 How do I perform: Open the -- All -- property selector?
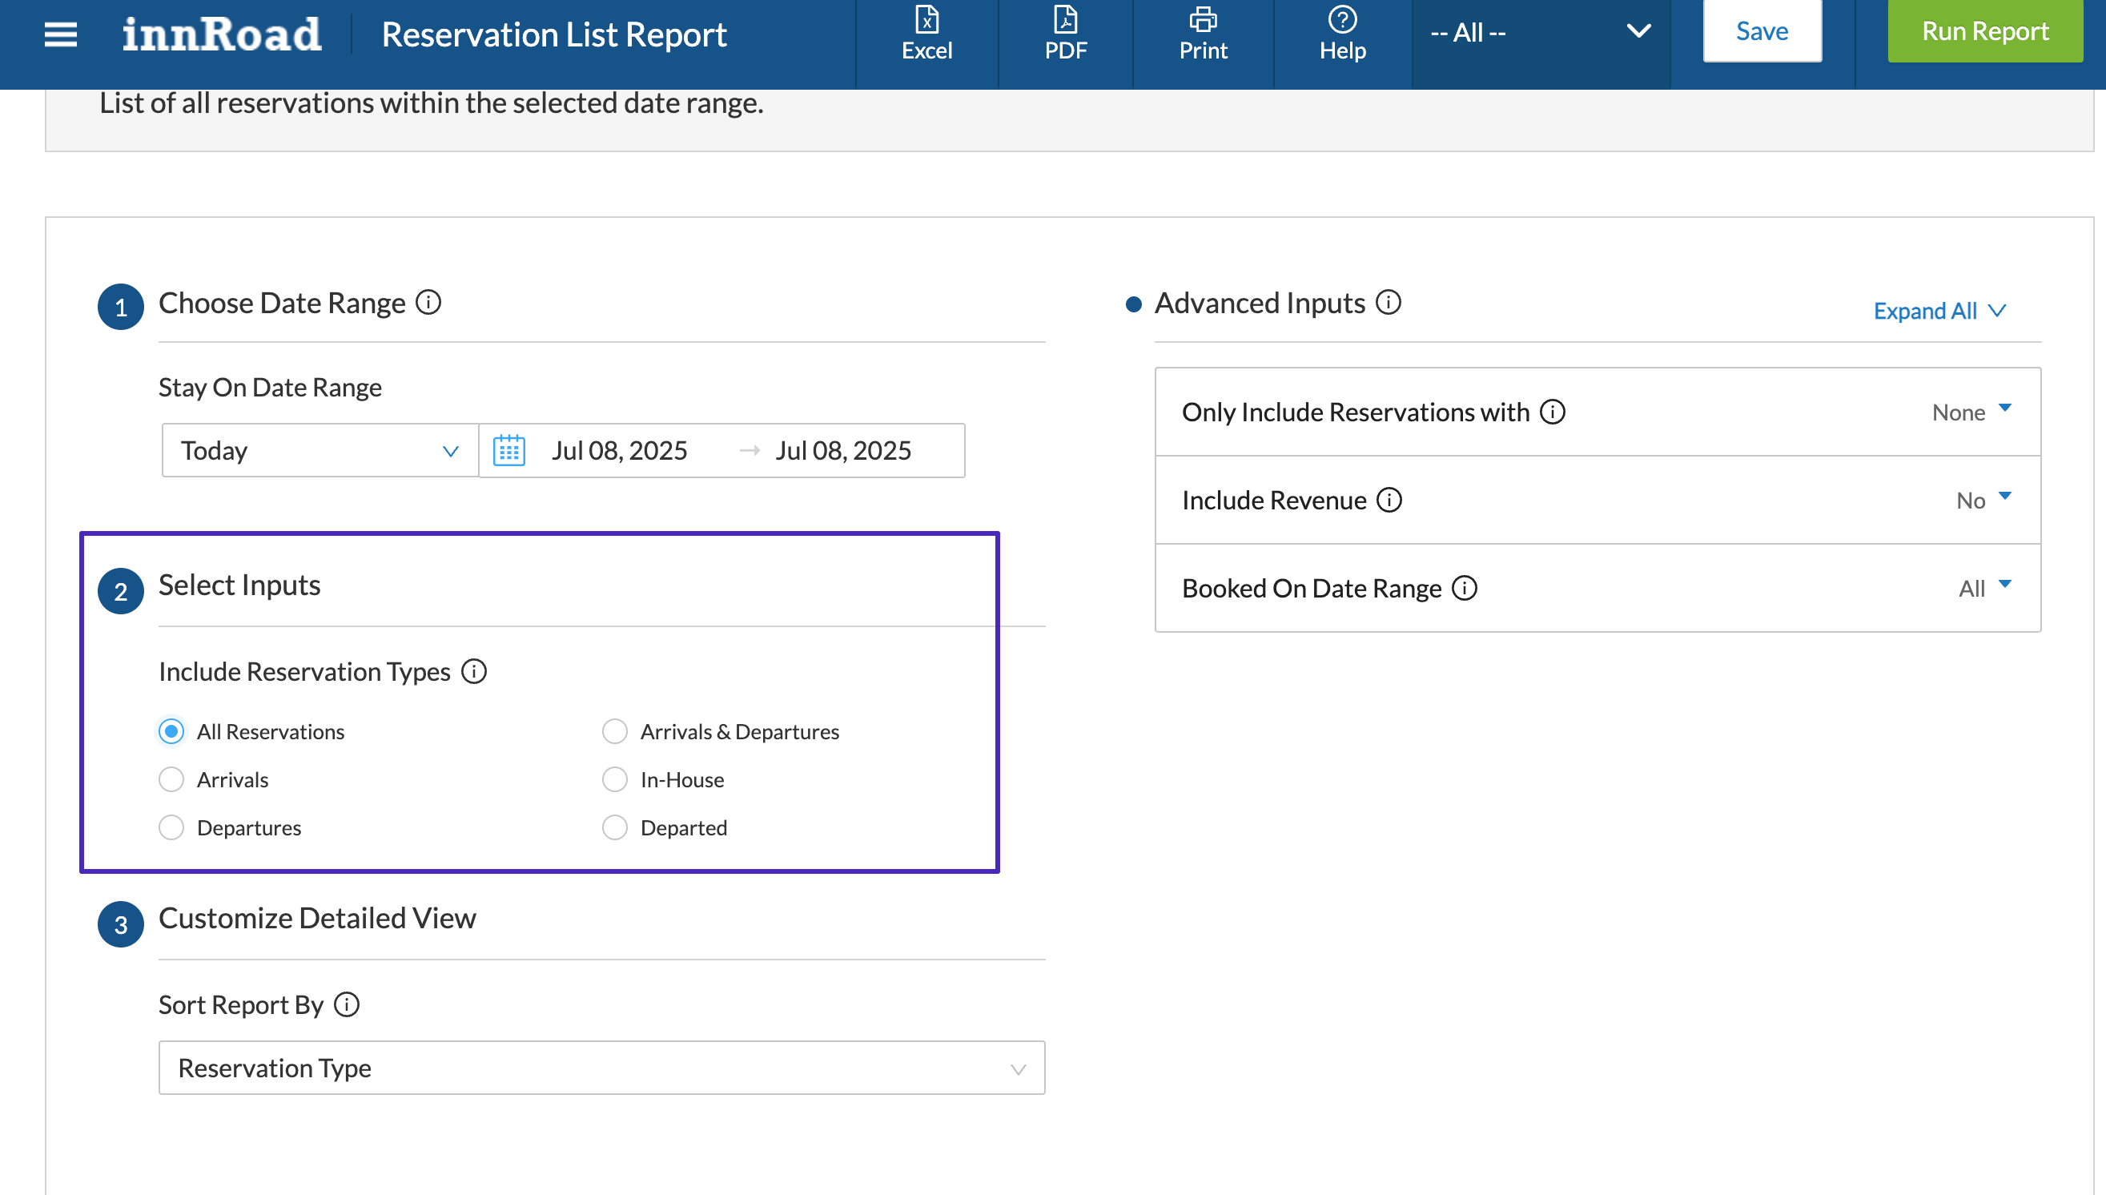(1539, 33)
